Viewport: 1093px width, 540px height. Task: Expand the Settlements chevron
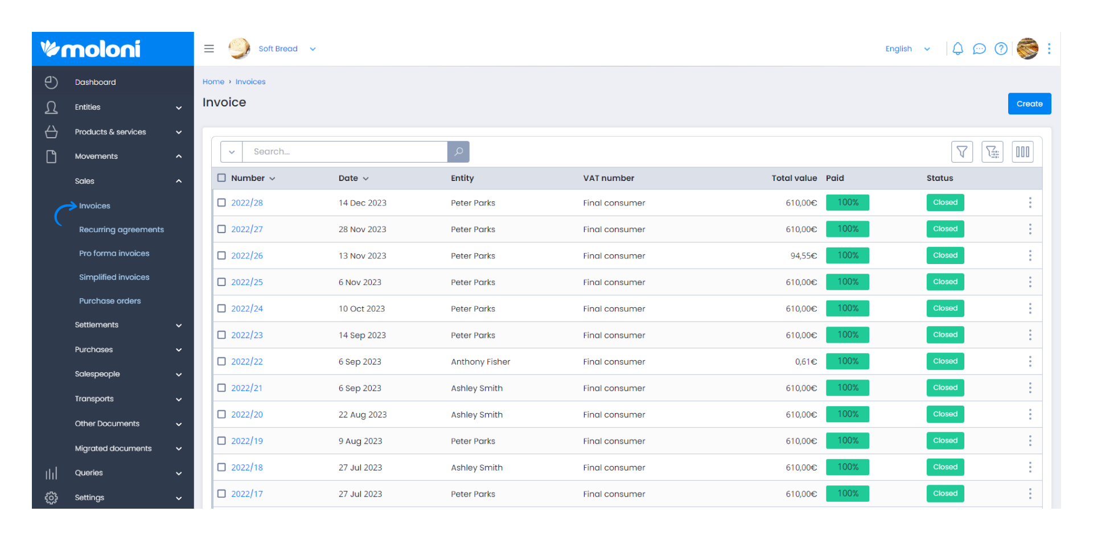coord(179,325)
